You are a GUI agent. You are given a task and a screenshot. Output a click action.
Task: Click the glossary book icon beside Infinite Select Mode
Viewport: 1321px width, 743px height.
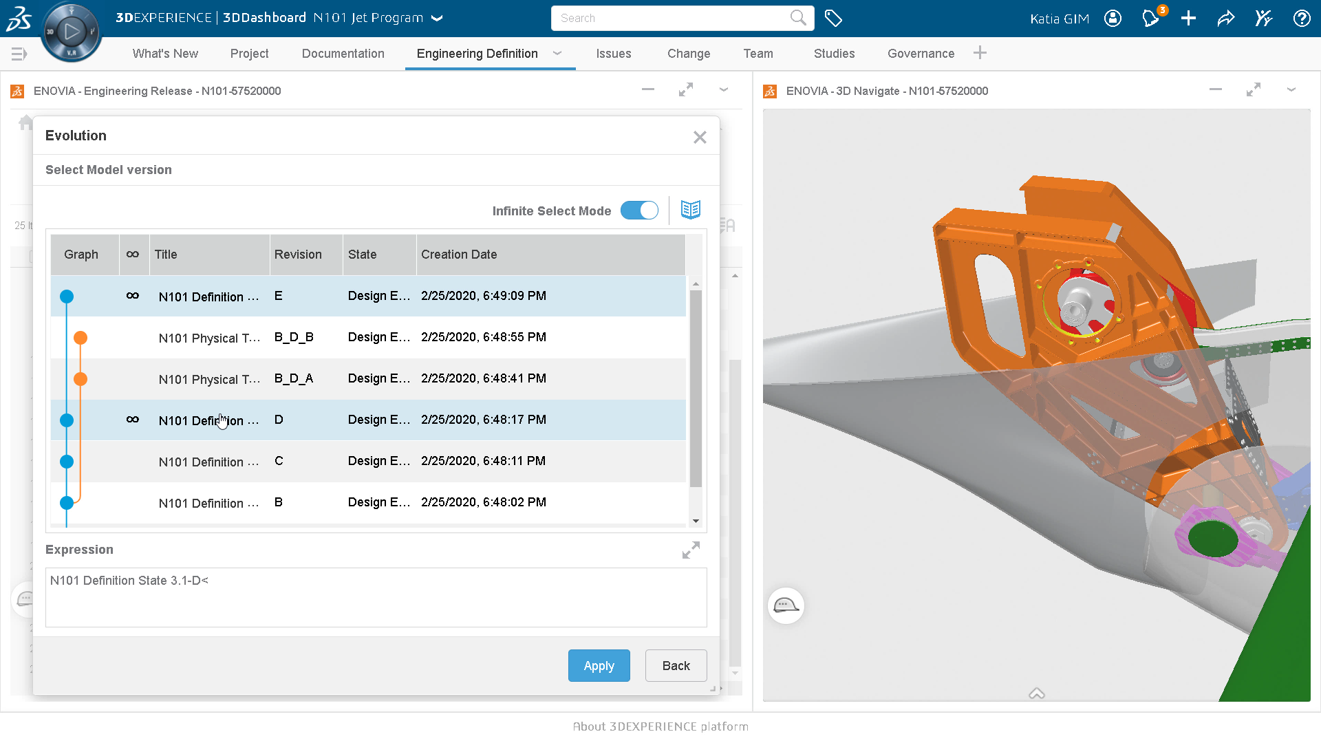click(690, 210)
